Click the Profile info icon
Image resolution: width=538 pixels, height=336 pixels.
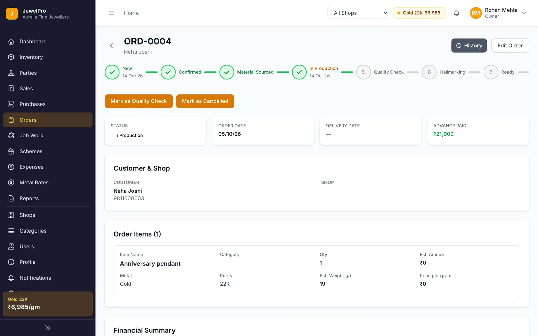11,262
